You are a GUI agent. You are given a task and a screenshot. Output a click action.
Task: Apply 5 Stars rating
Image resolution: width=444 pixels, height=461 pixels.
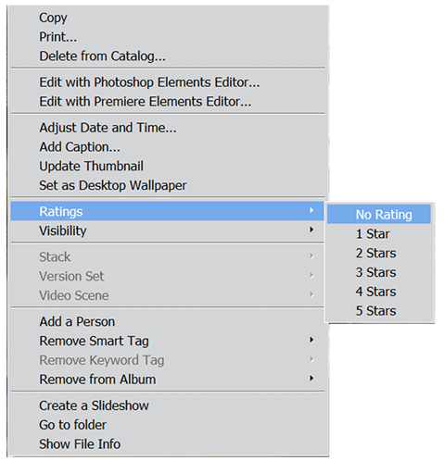tap(379, 311)
